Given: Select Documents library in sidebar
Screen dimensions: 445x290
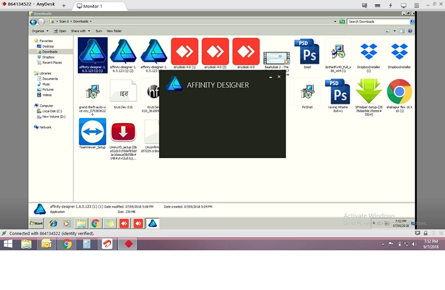Looking at the screenshot, I should pyautogui.click(x=47, y=78).
